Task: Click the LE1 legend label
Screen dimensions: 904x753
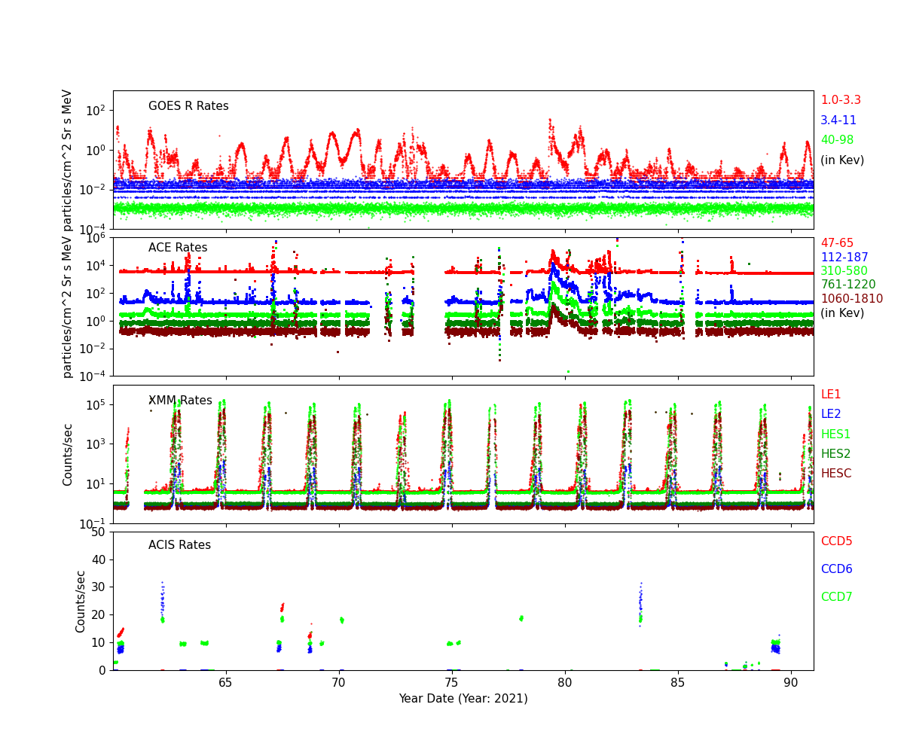Action: 831,395
